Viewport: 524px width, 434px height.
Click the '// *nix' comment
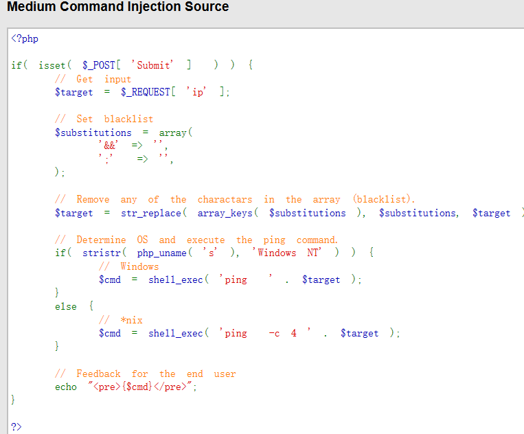(121, 320)
